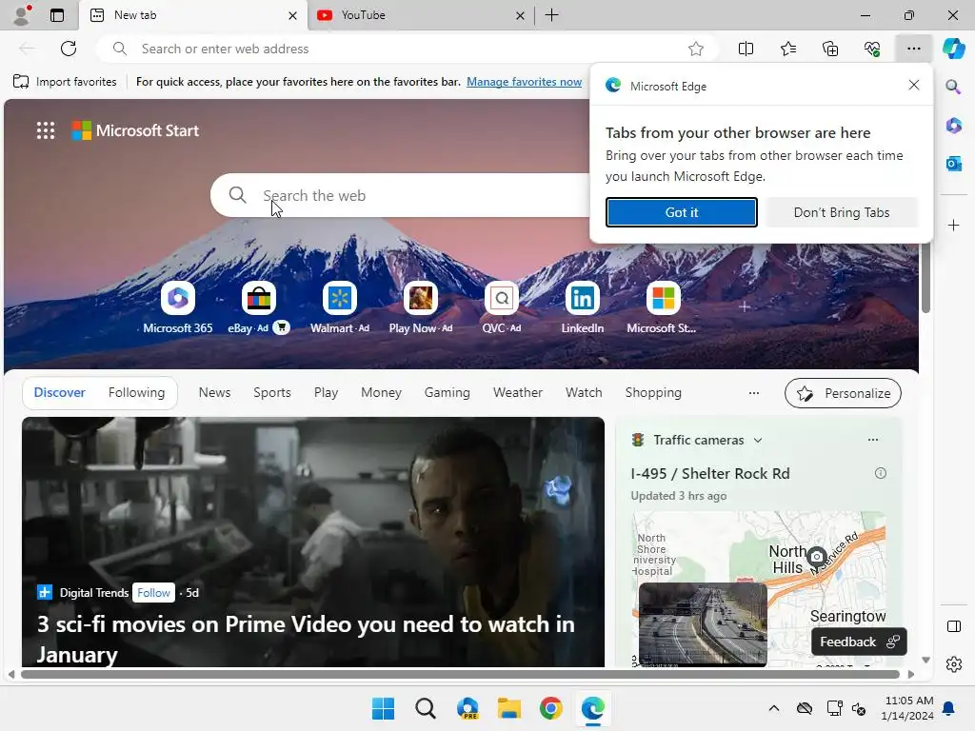Open a new browser tab

(x=551, y=15)
